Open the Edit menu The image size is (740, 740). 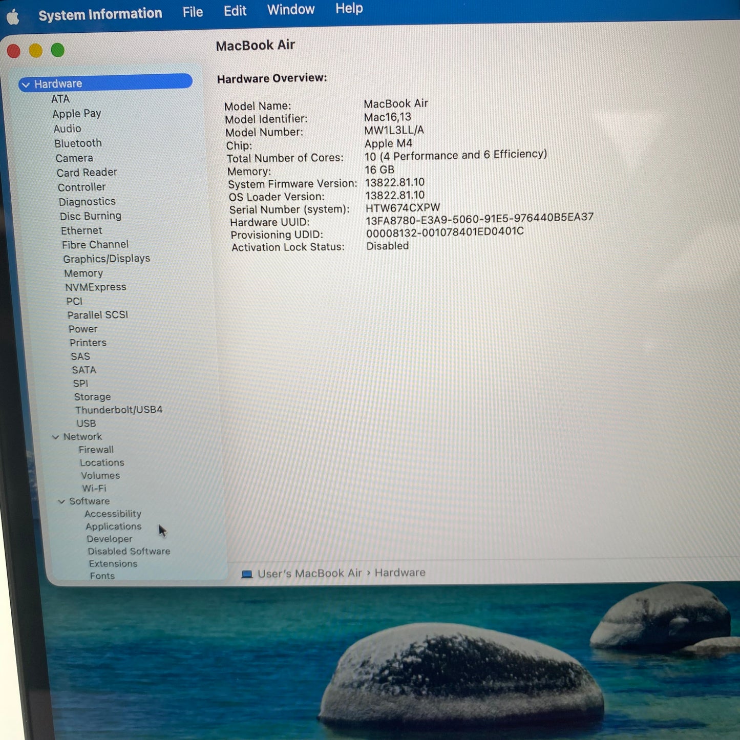[235, 11]
